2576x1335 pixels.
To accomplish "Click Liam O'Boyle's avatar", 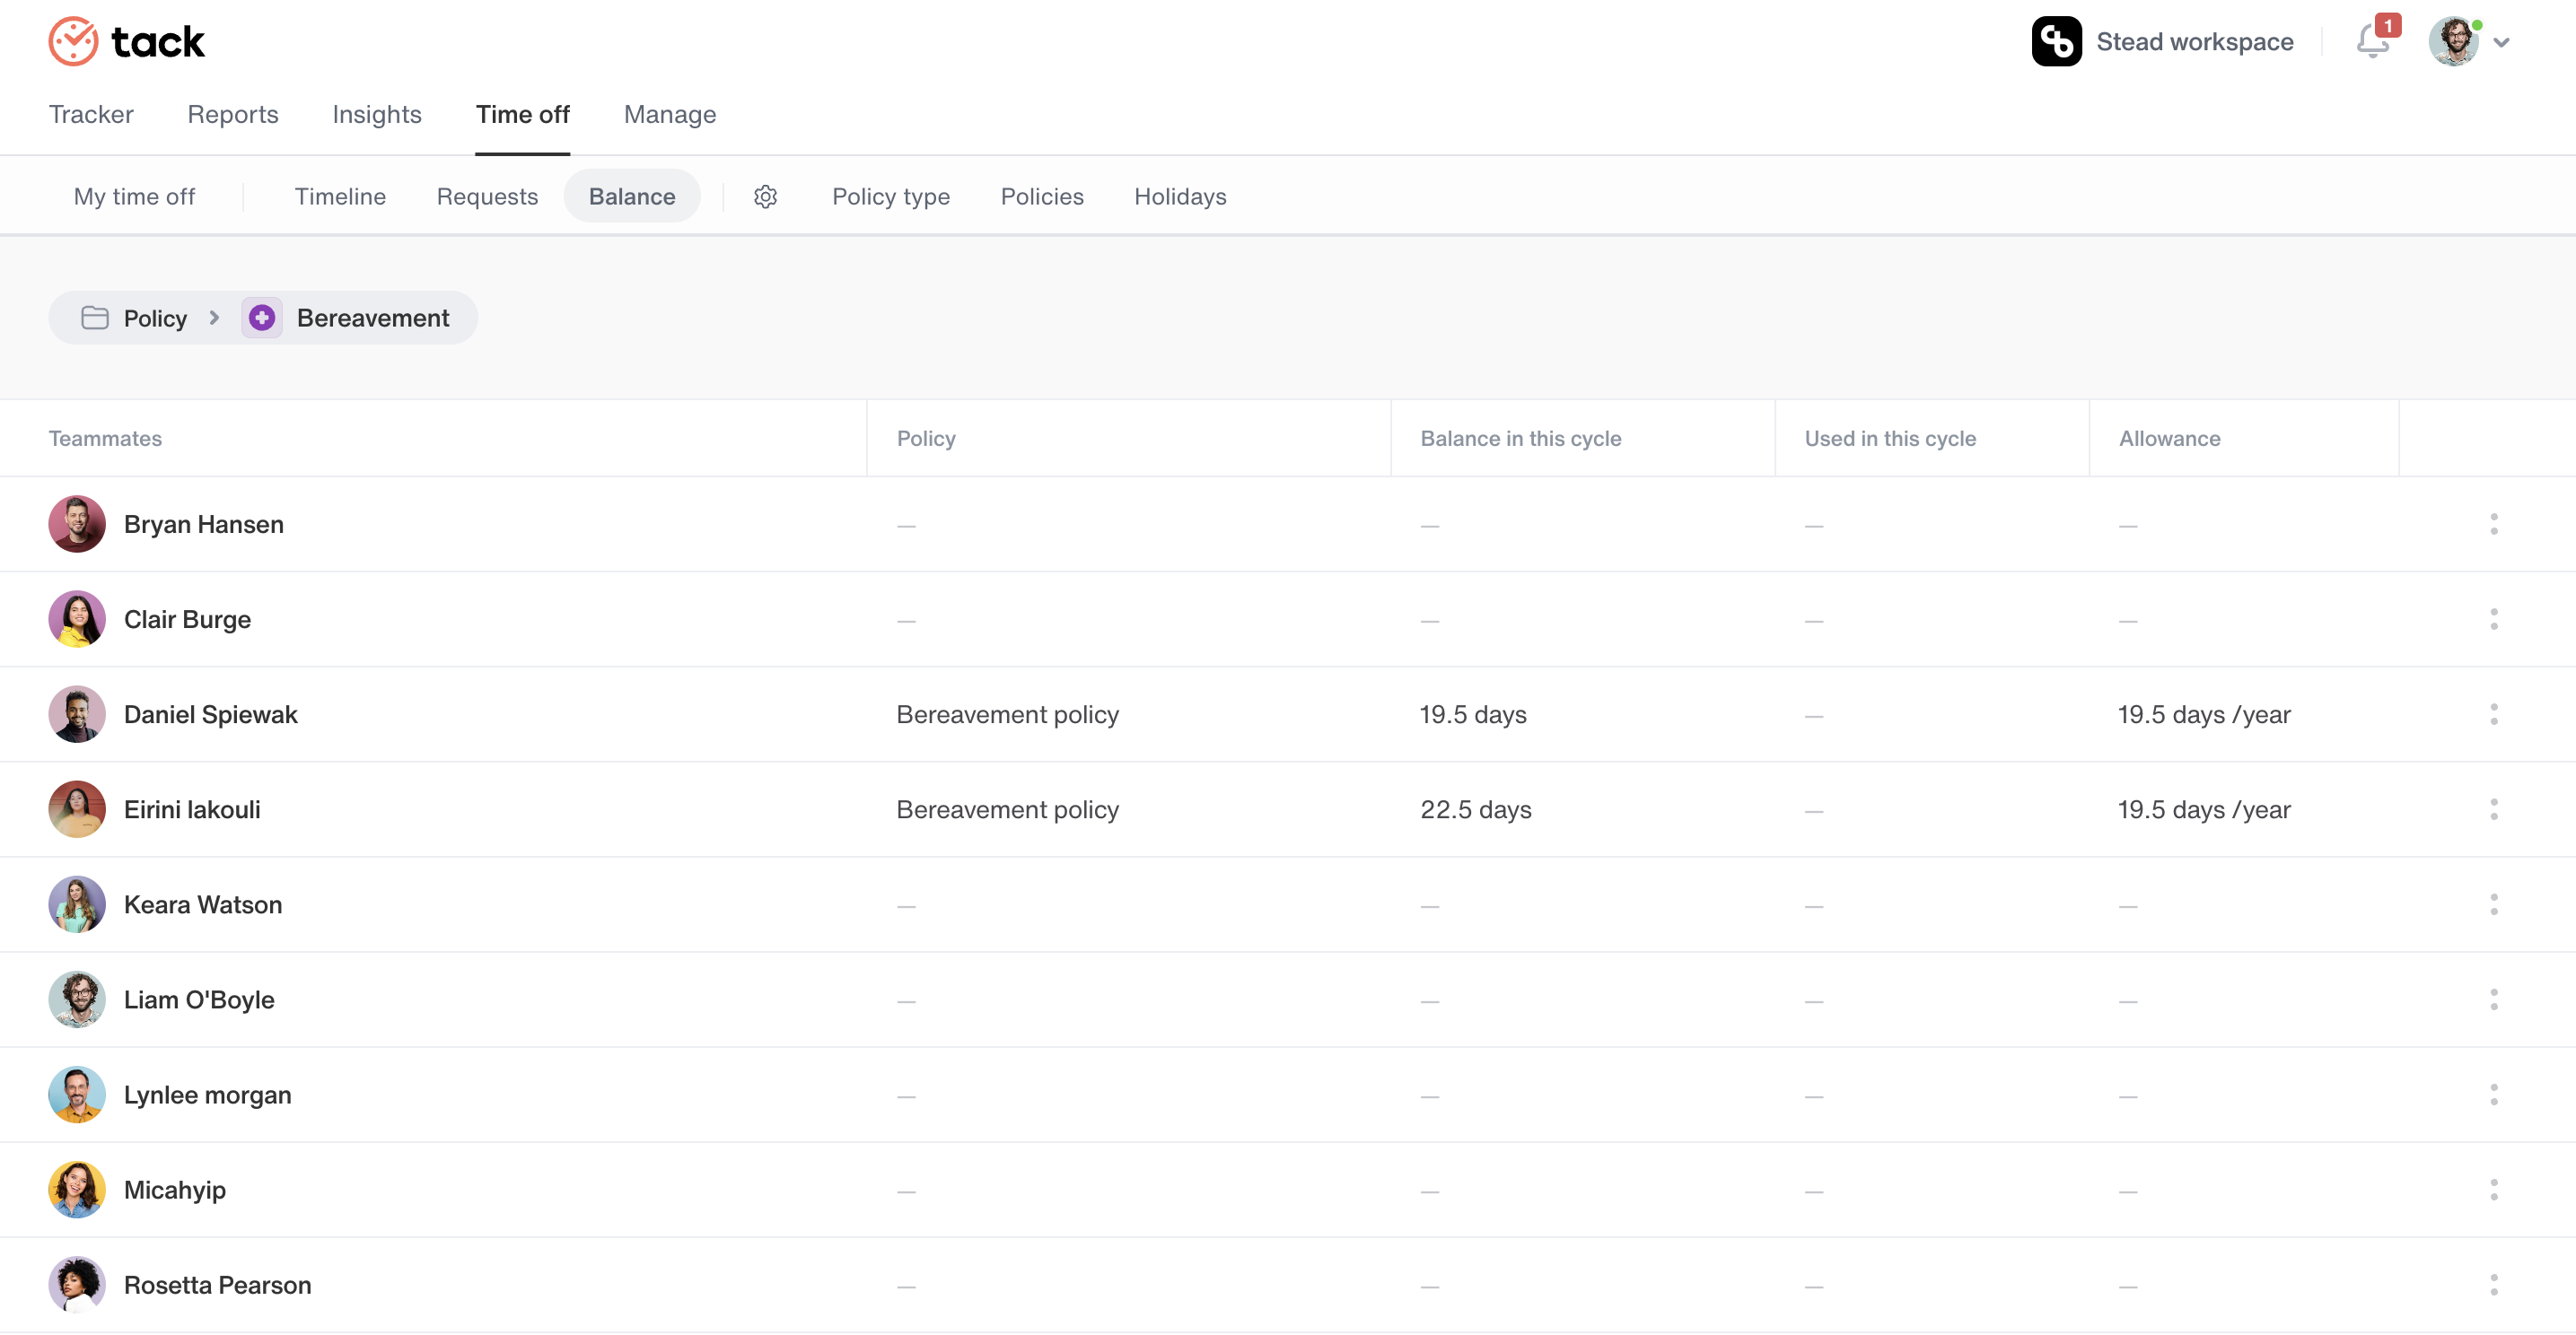I will coord(77,999).
